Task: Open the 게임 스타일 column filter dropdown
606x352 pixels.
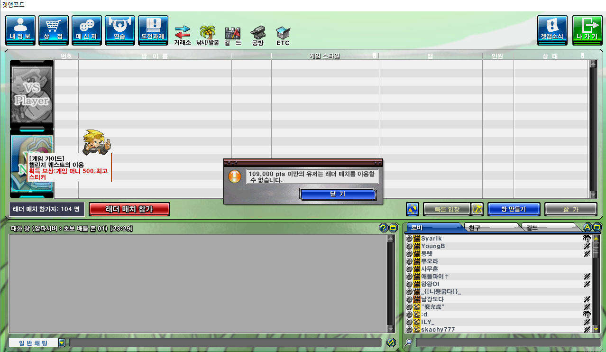Action: pos(375,56)
